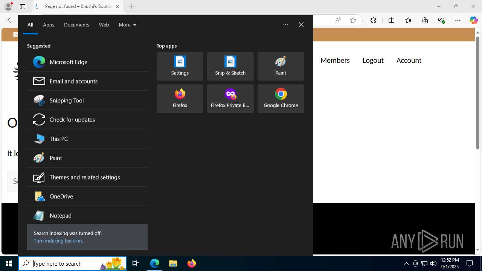482x271 pixels.
Task: Open Paint in the Suggested list
Action: (87, 158)
